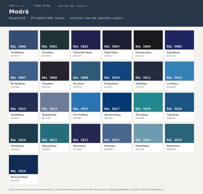The height and width of the screenshot is (194, 203).
Task: Choose the RAL 5010 Enzianblau color
Action: point(117,76)
